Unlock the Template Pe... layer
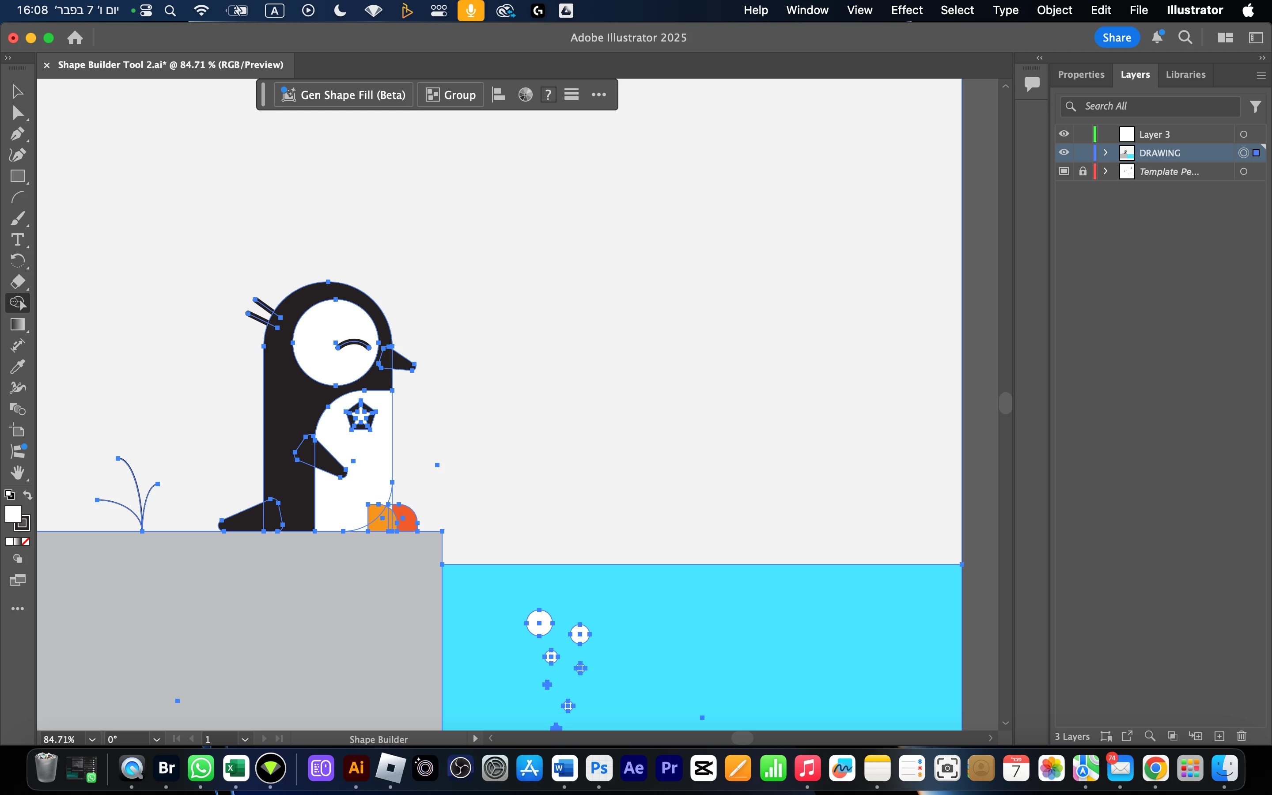The width and height of the screenshot is (1272, 795). click(1083, 171)
